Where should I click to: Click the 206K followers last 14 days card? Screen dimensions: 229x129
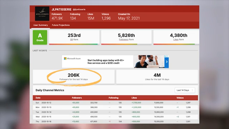click(x=74, y=77)
